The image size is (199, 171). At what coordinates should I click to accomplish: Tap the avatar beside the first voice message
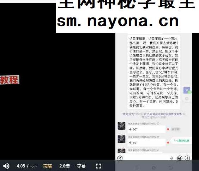point(121,126)
